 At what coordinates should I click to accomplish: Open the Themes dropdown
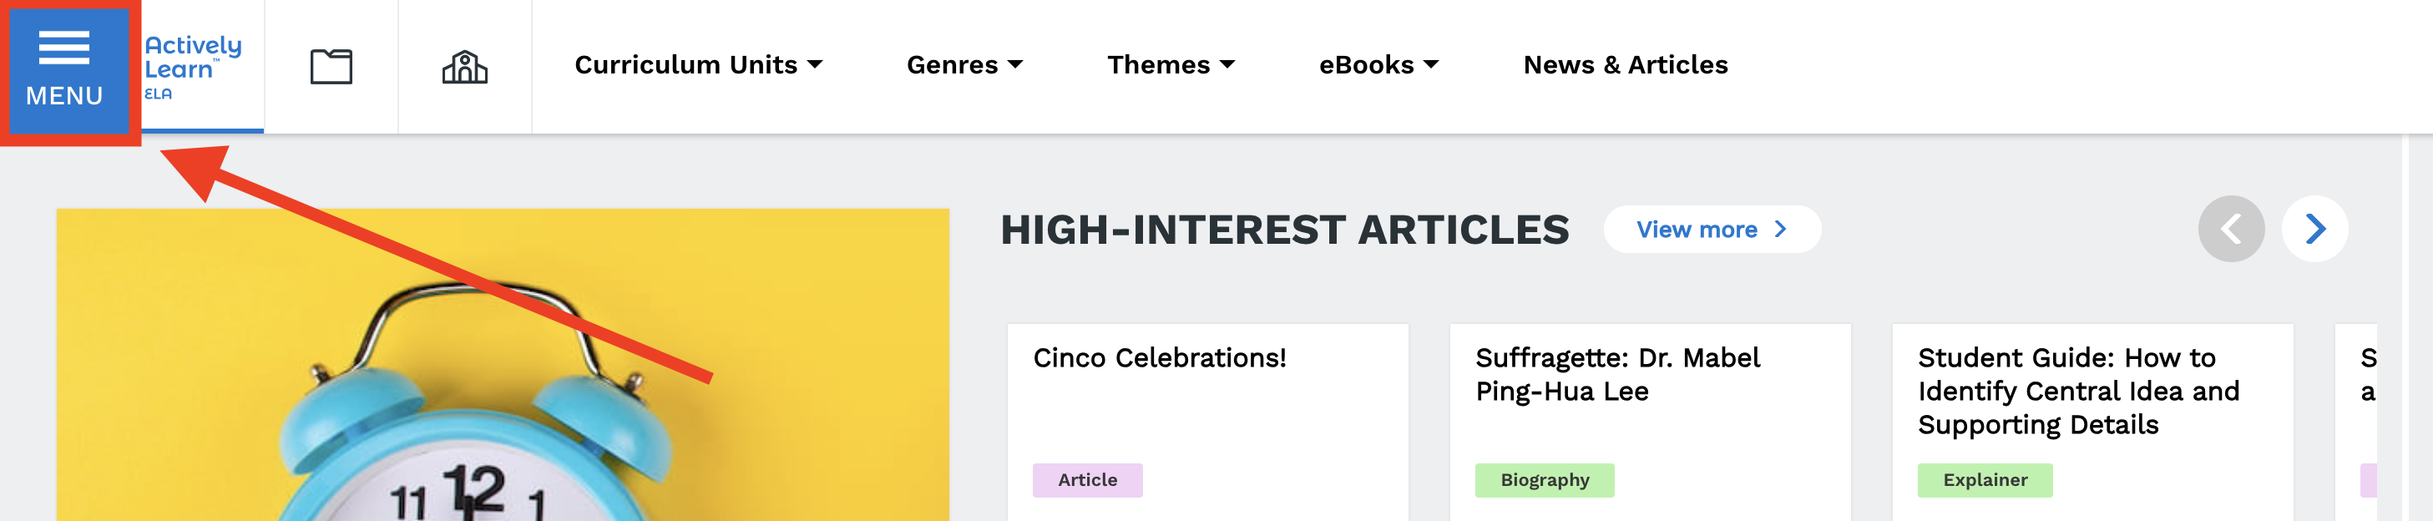1171,65
